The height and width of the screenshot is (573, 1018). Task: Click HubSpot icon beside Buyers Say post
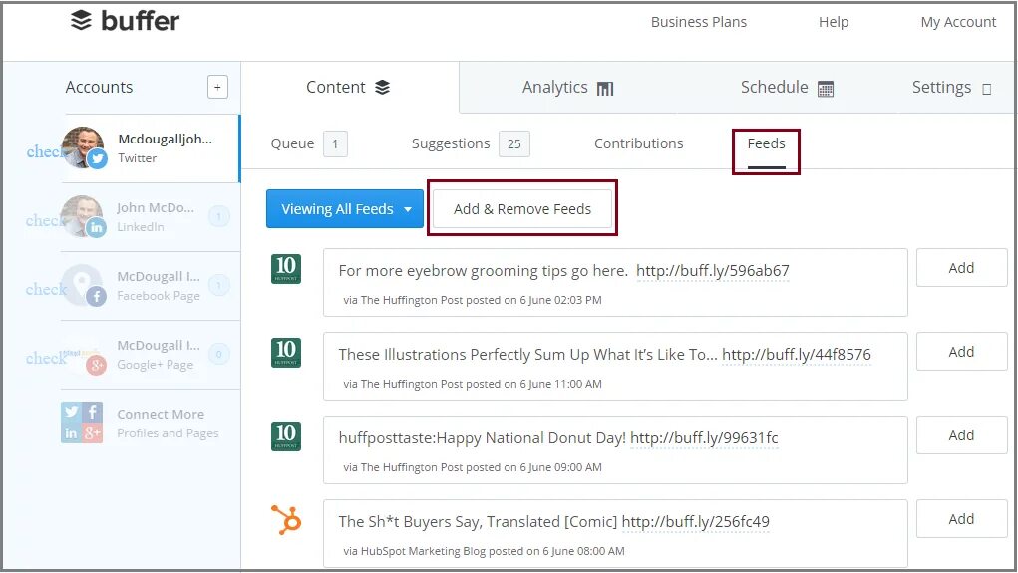pyautogui.click(x=286, y=520)
